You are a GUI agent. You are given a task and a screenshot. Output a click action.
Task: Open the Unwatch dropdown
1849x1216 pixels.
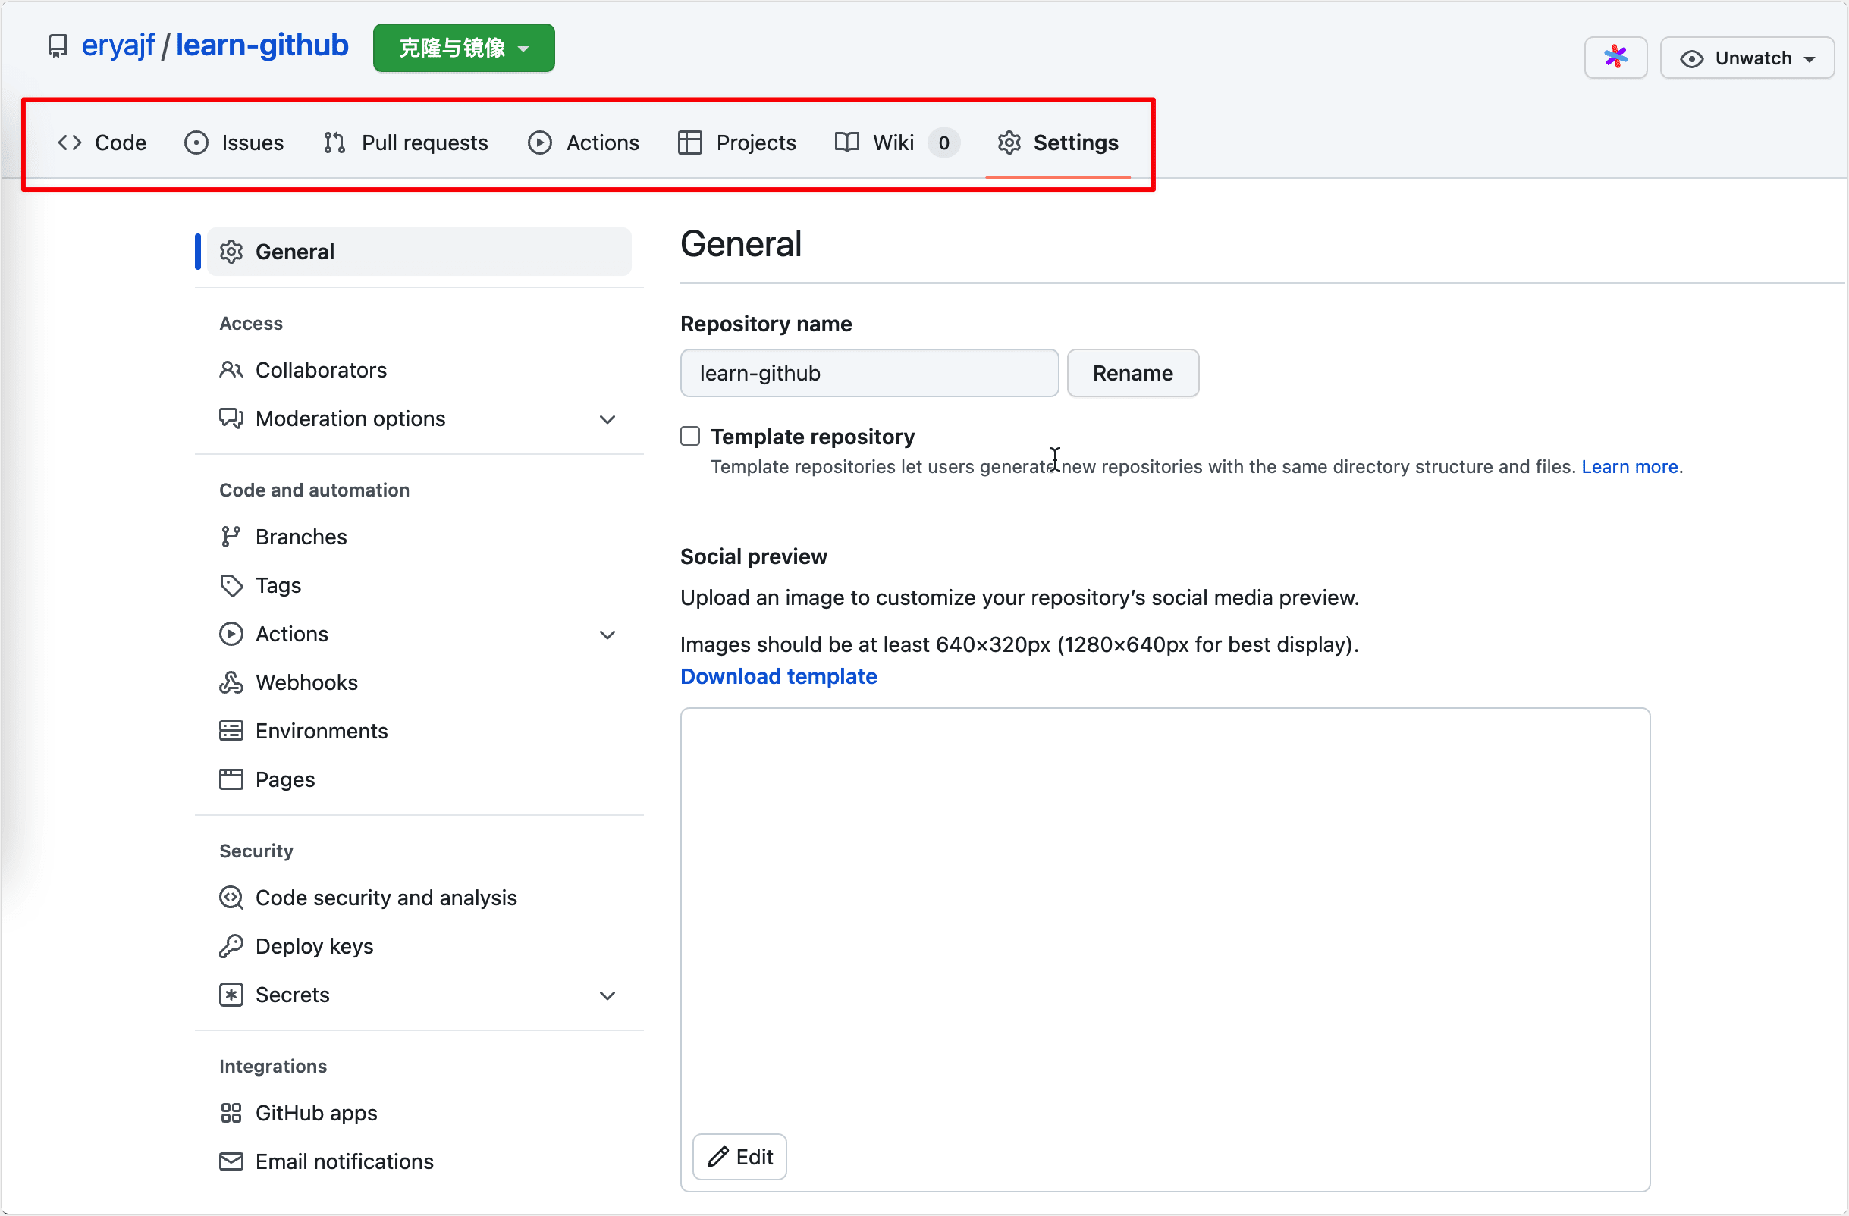coord(1747,58)
